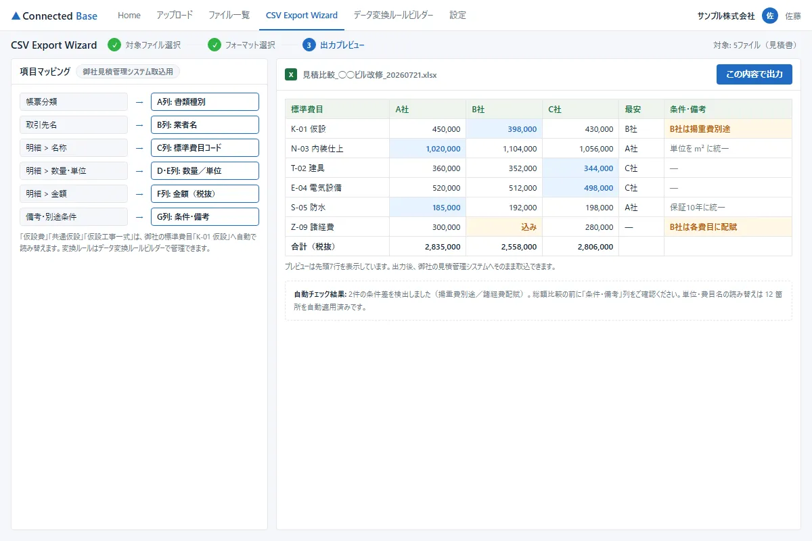Screen dimensions: 812x541
Task: Select the CSV Export Wizard tab
Action: pyautogui.click(x=302, y=15)
